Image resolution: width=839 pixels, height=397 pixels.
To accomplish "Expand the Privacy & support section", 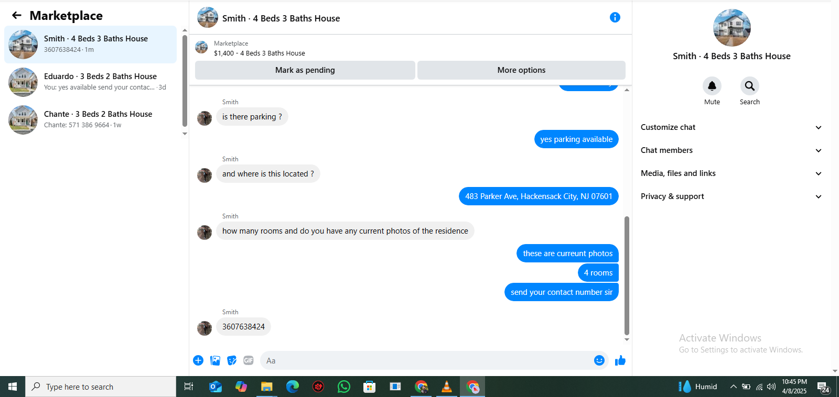I will [x=731, y=196].
